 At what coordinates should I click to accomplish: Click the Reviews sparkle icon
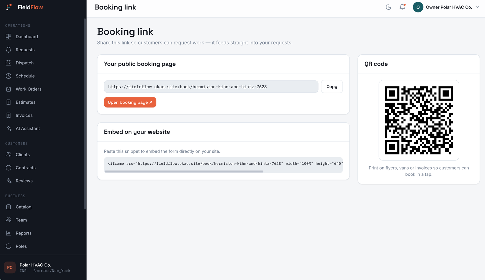[8, 181]
